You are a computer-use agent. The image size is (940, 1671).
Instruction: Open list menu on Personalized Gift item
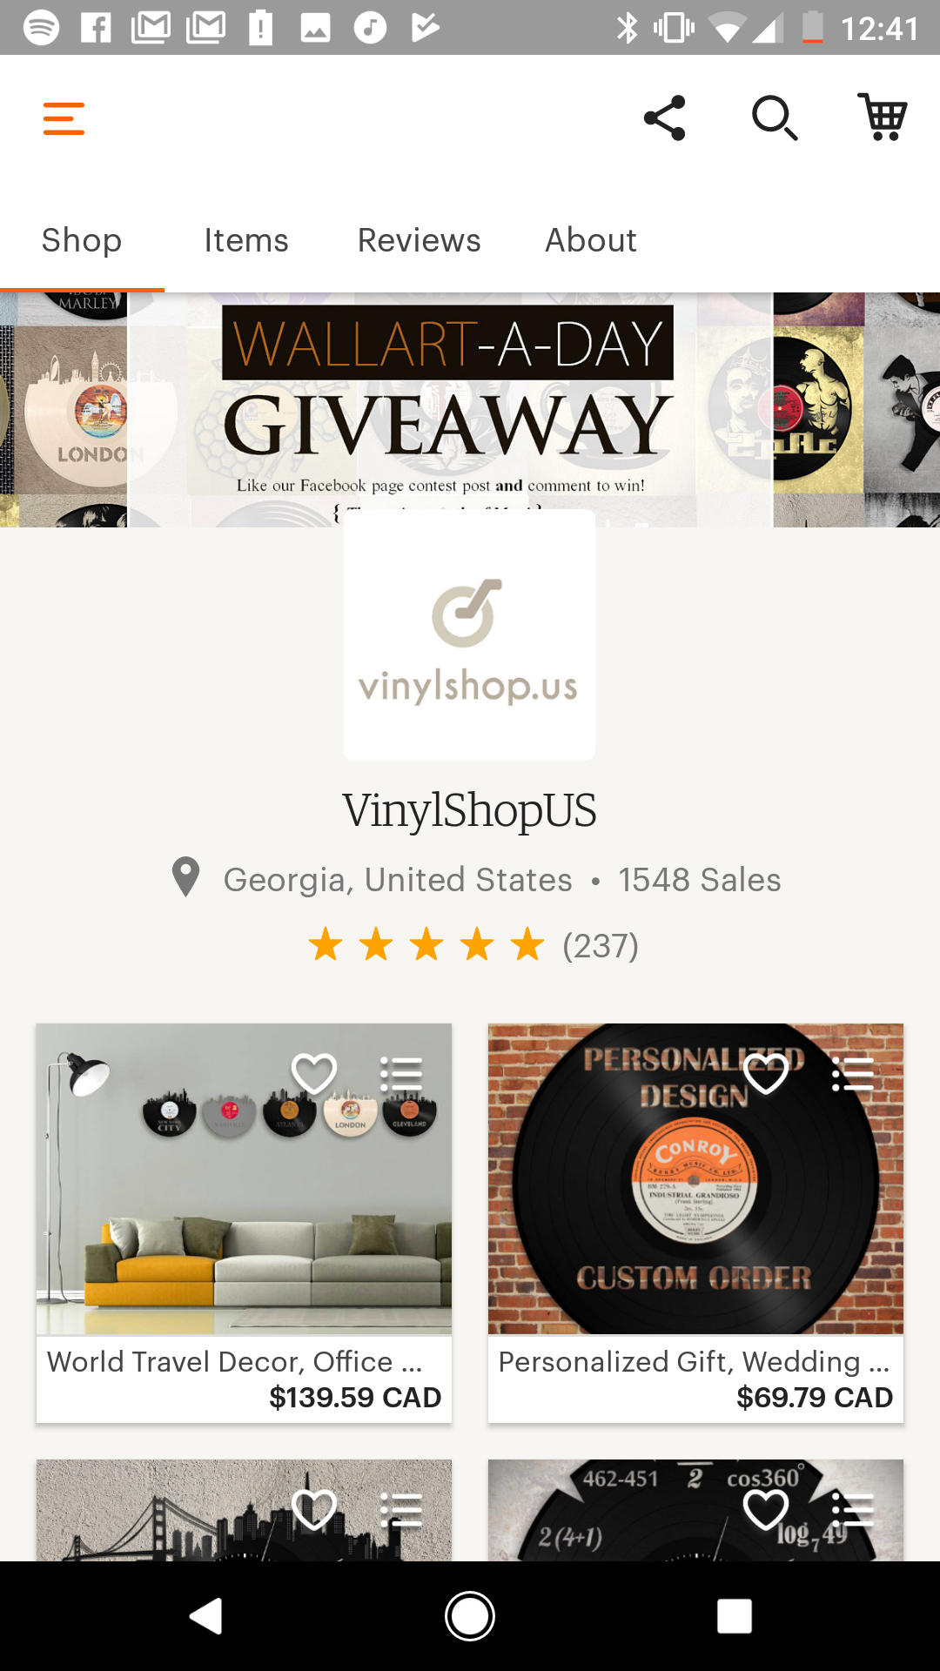pyautogui.click(x=853, y=1074)
